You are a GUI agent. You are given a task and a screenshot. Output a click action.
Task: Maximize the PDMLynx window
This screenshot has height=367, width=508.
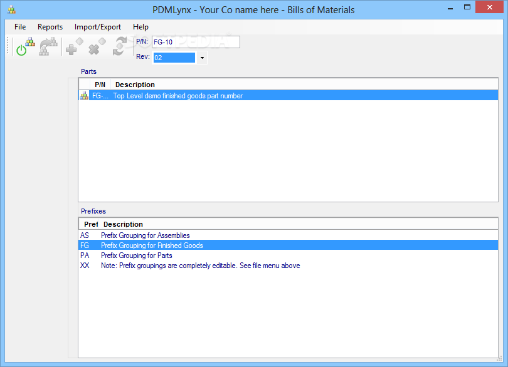[x=467, y=8]
